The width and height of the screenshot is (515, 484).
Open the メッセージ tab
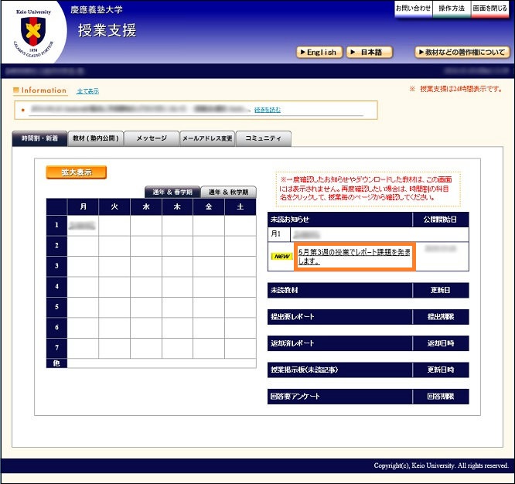pos(152,138)
